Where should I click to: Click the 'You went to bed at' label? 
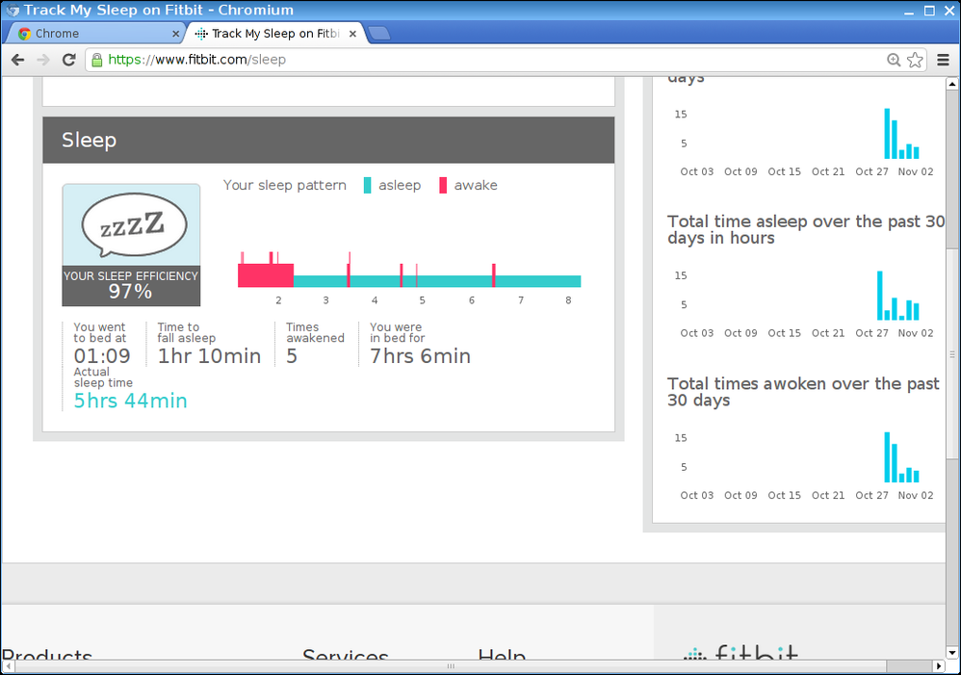pyautogui.click(x=100, y=332)
